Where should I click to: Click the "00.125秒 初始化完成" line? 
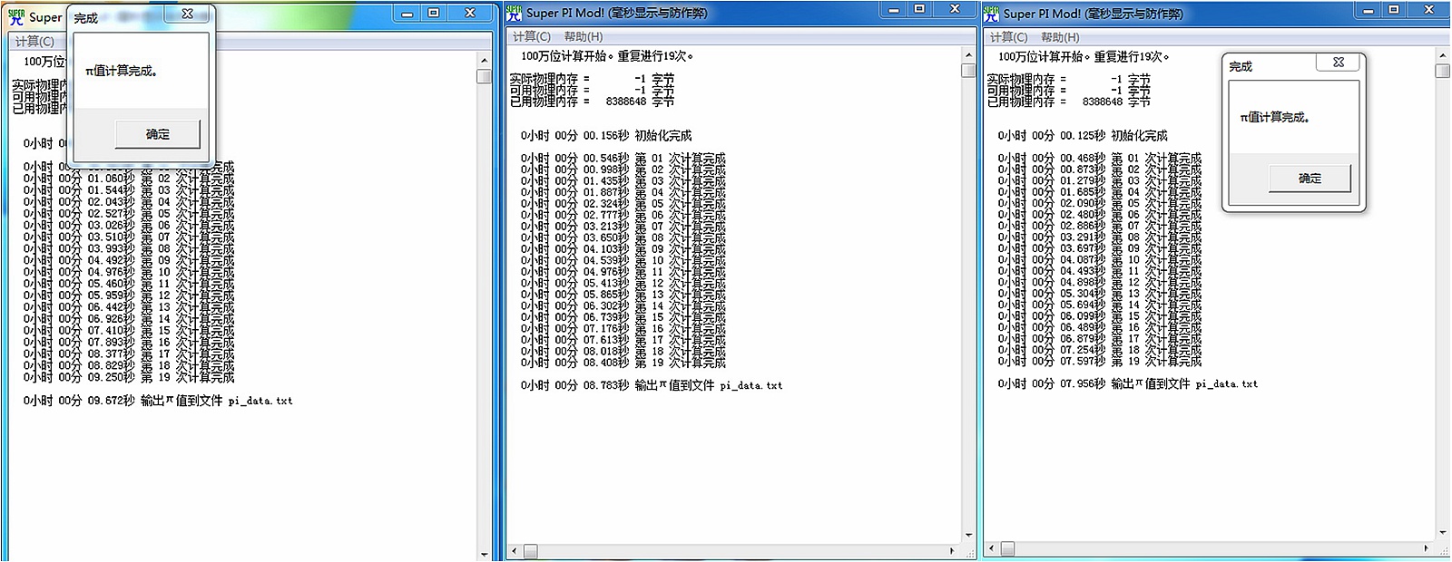[1083, 136]
